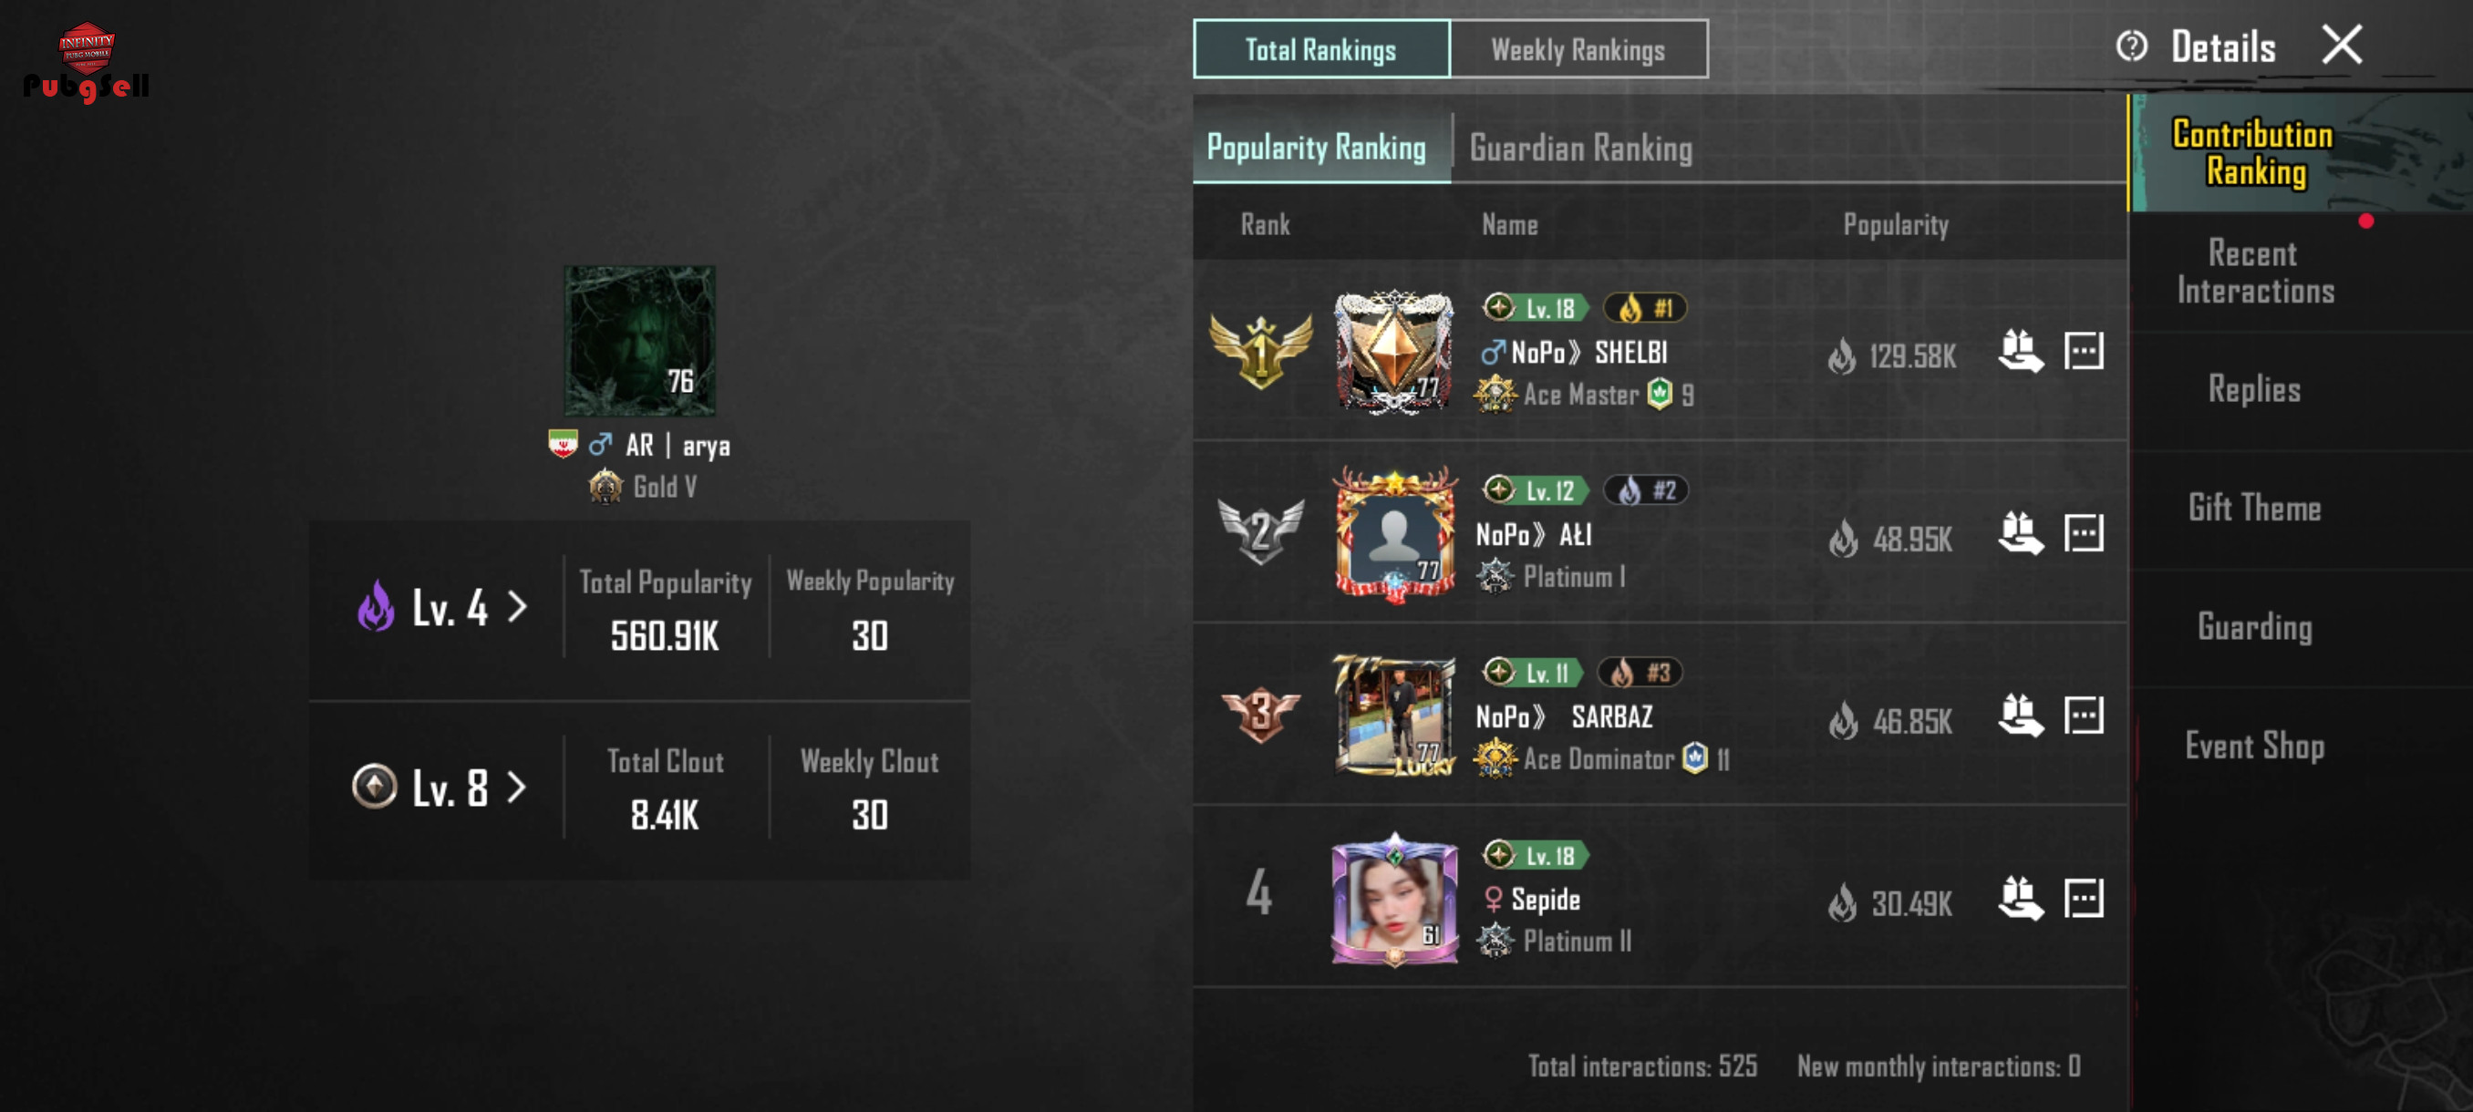Click the Details help question mark icon
The width and height of the screenshot is (2473, 1112).
(x=2131, y=46)
